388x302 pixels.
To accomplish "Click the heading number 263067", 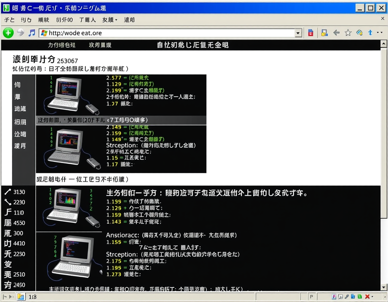I will coord(67,61).
